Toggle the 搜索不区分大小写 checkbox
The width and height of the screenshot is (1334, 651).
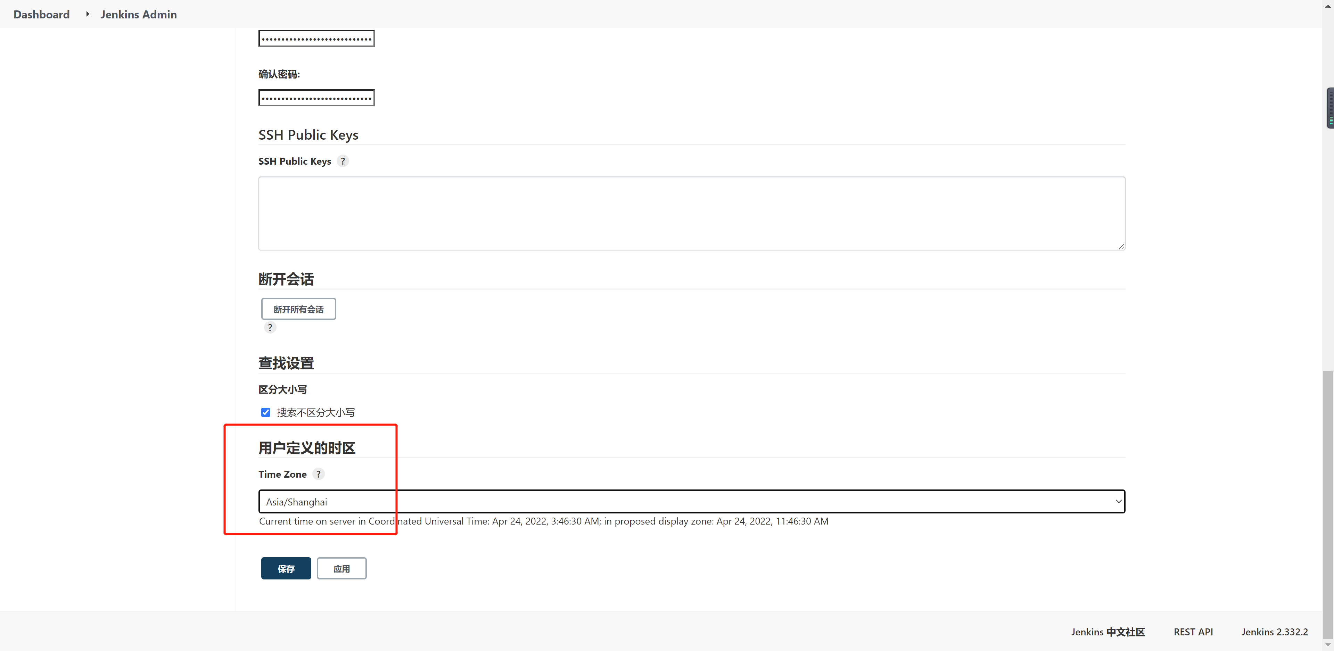(266, 412)
